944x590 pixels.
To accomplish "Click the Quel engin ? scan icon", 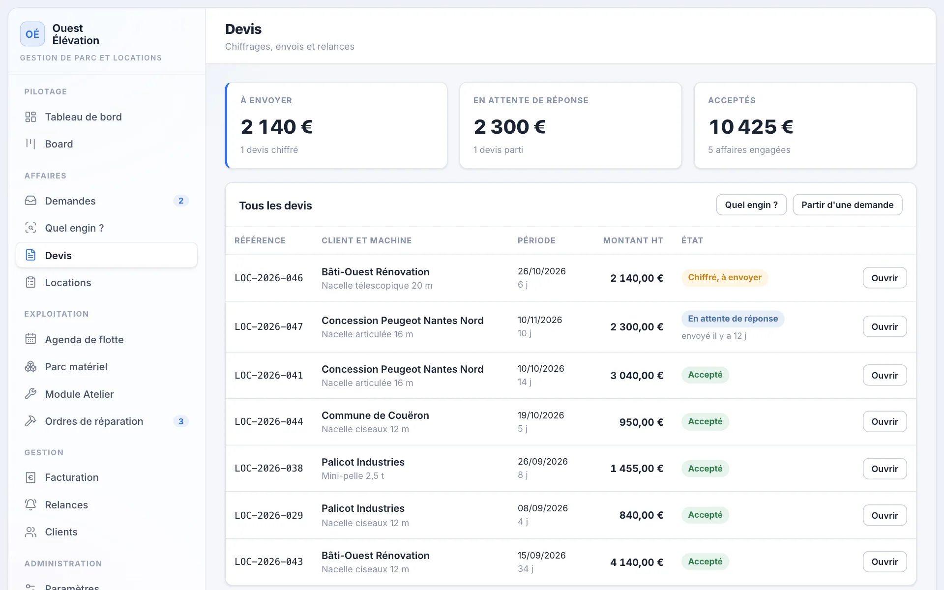I will click(x=30, y=228).
